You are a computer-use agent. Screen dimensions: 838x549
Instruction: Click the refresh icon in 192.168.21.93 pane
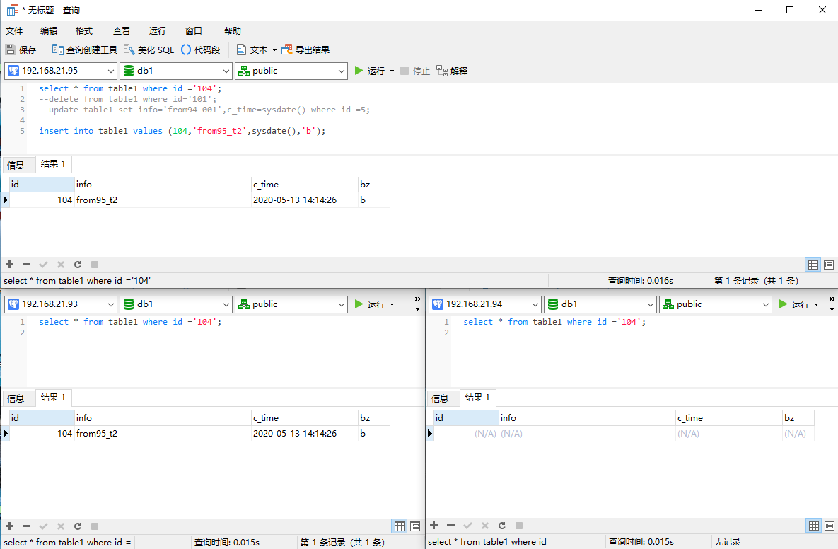pos(78,526)
